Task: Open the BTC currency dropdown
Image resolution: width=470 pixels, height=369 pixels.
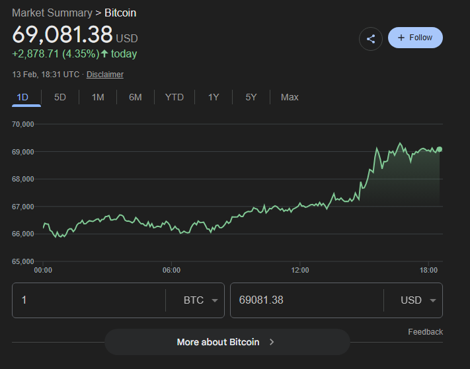Action: (x=200, y=300)
